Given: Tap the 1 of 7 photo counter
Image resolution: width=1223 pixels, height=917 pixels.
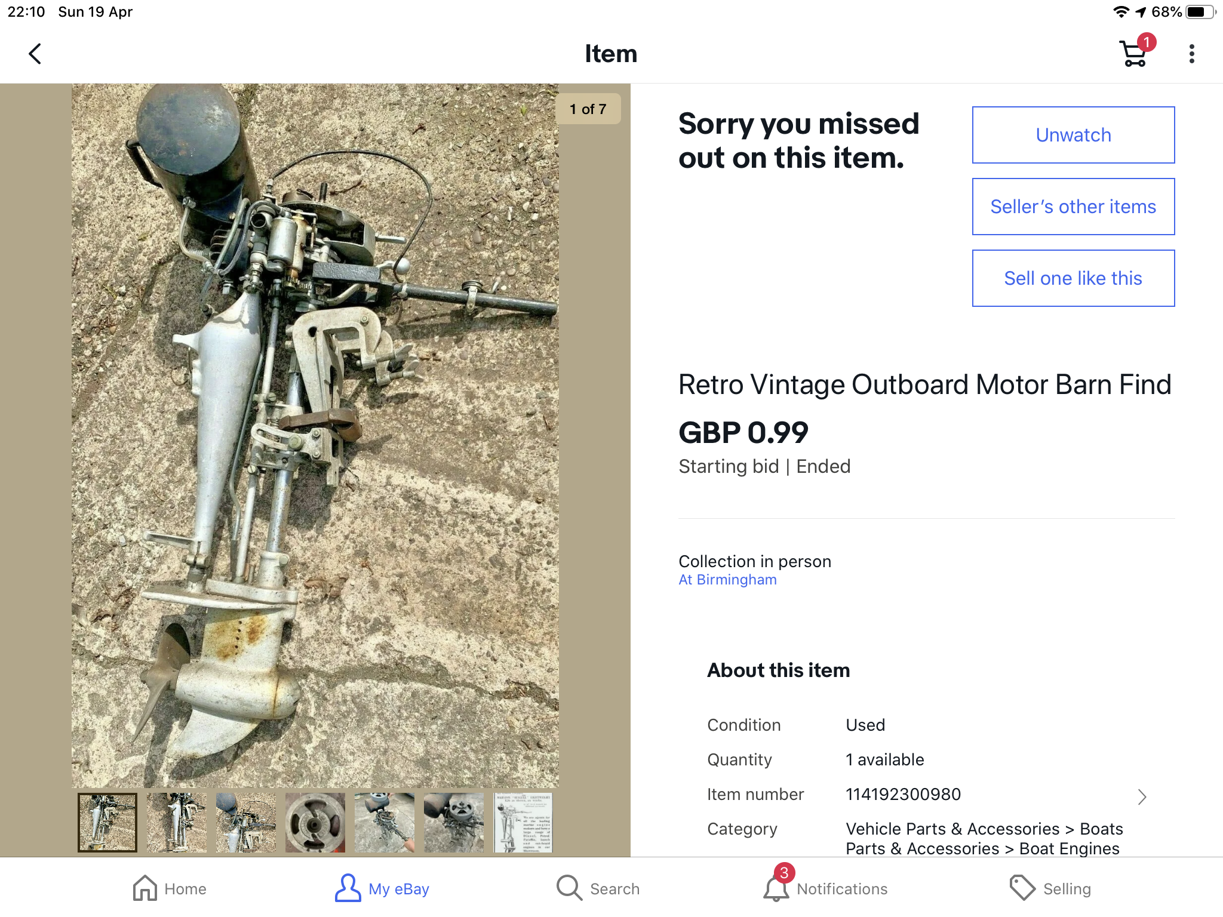Looking at the screenshot, I should (588, 109).
